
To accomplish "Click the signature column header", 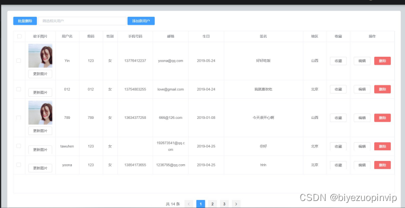I will (x=263, y=36).
